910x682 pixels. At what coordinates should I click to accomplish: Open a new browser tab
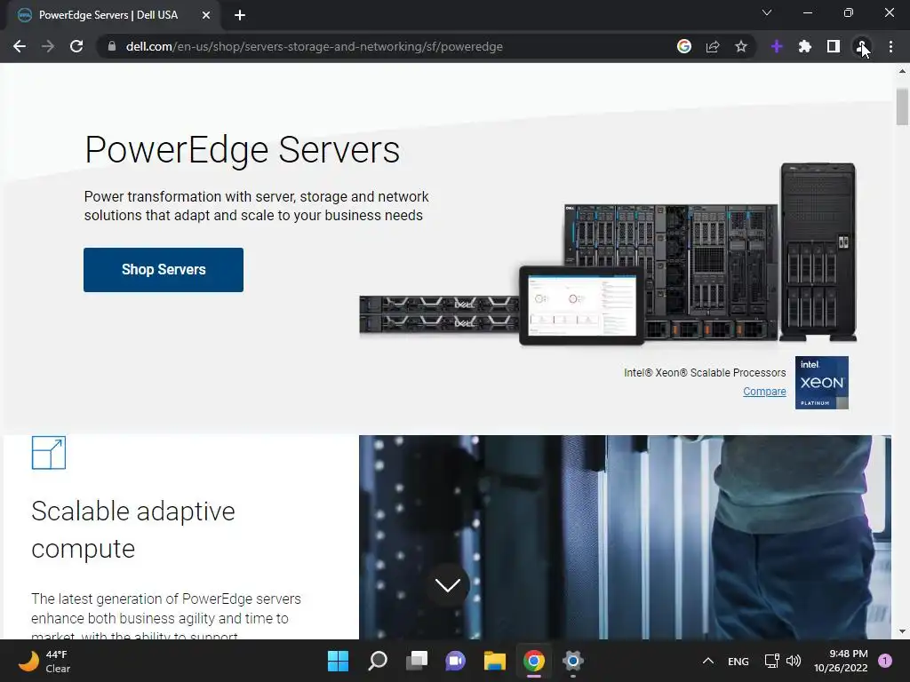(240, 15)
